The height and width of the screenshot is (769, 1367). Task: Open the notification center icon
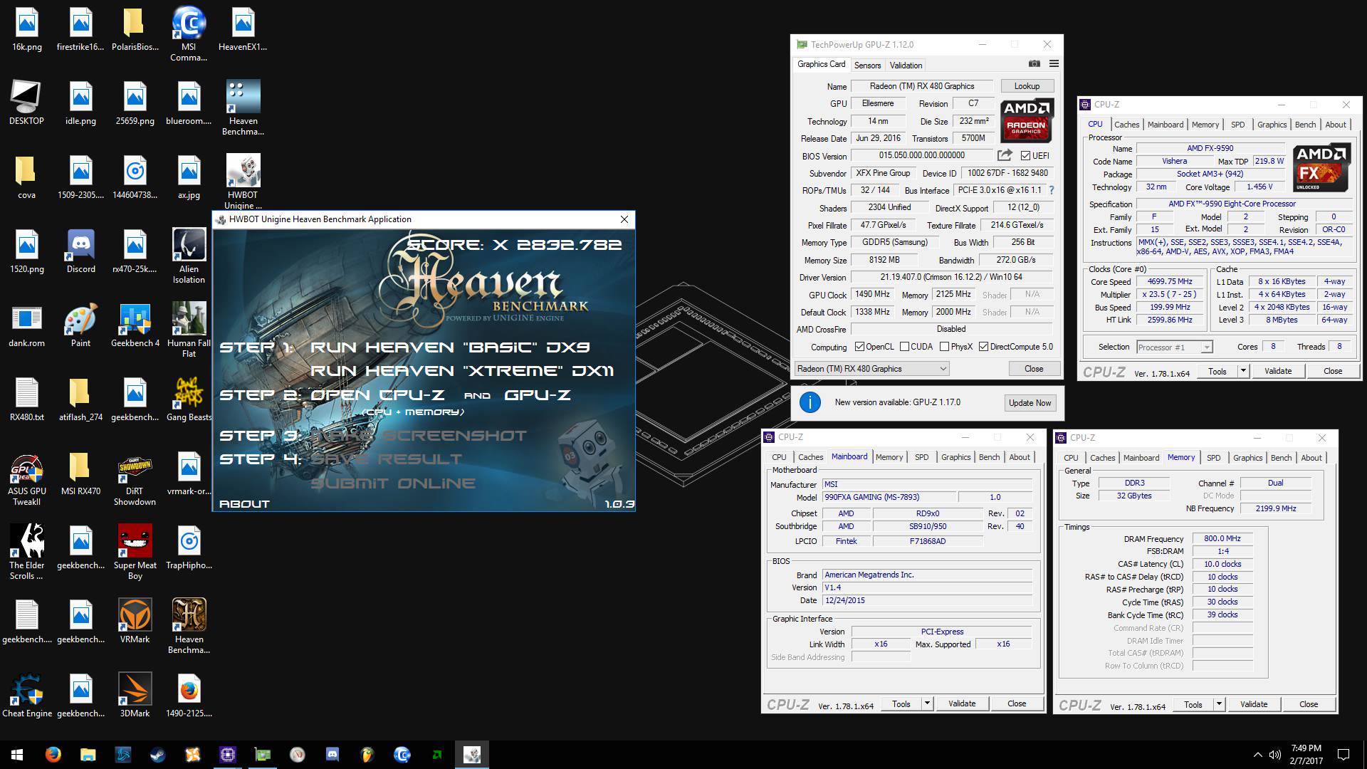[x=1344, y=755]
